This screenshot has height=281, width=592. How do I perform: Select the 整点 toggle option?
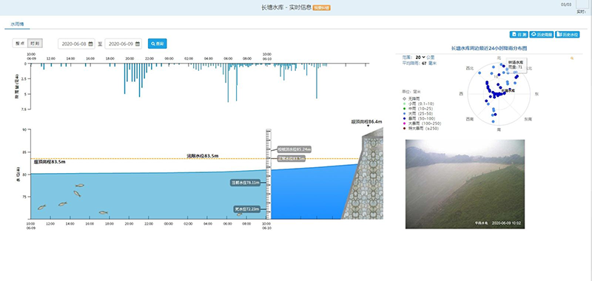tap(20, 44)
